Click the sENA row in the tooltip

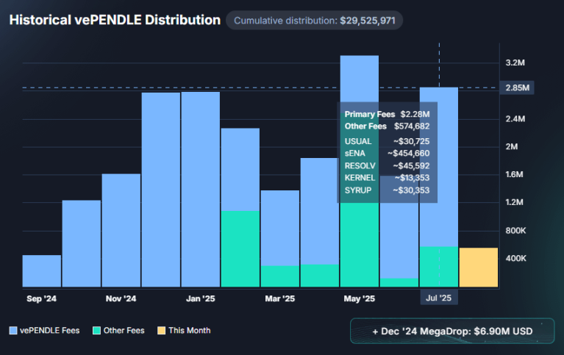387,153
